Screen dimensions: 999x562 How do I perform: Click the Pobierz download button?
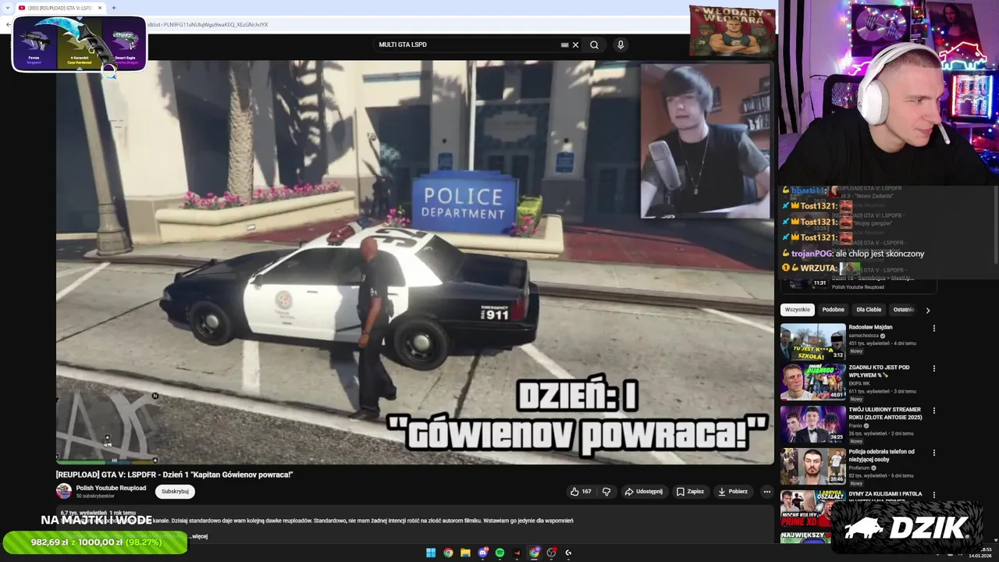733,492
